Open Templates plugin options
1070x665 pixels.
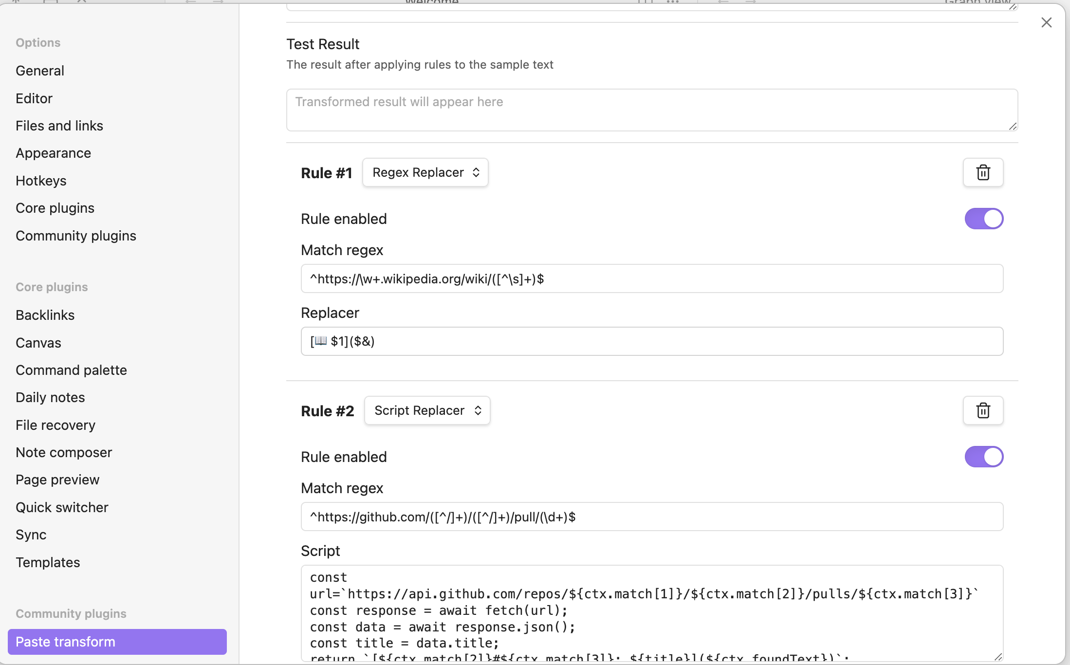[x=48, y=562]
